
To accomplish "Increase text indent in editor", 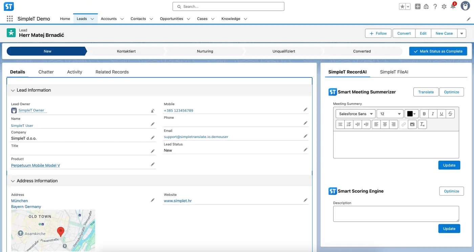I will pos(358,124).
